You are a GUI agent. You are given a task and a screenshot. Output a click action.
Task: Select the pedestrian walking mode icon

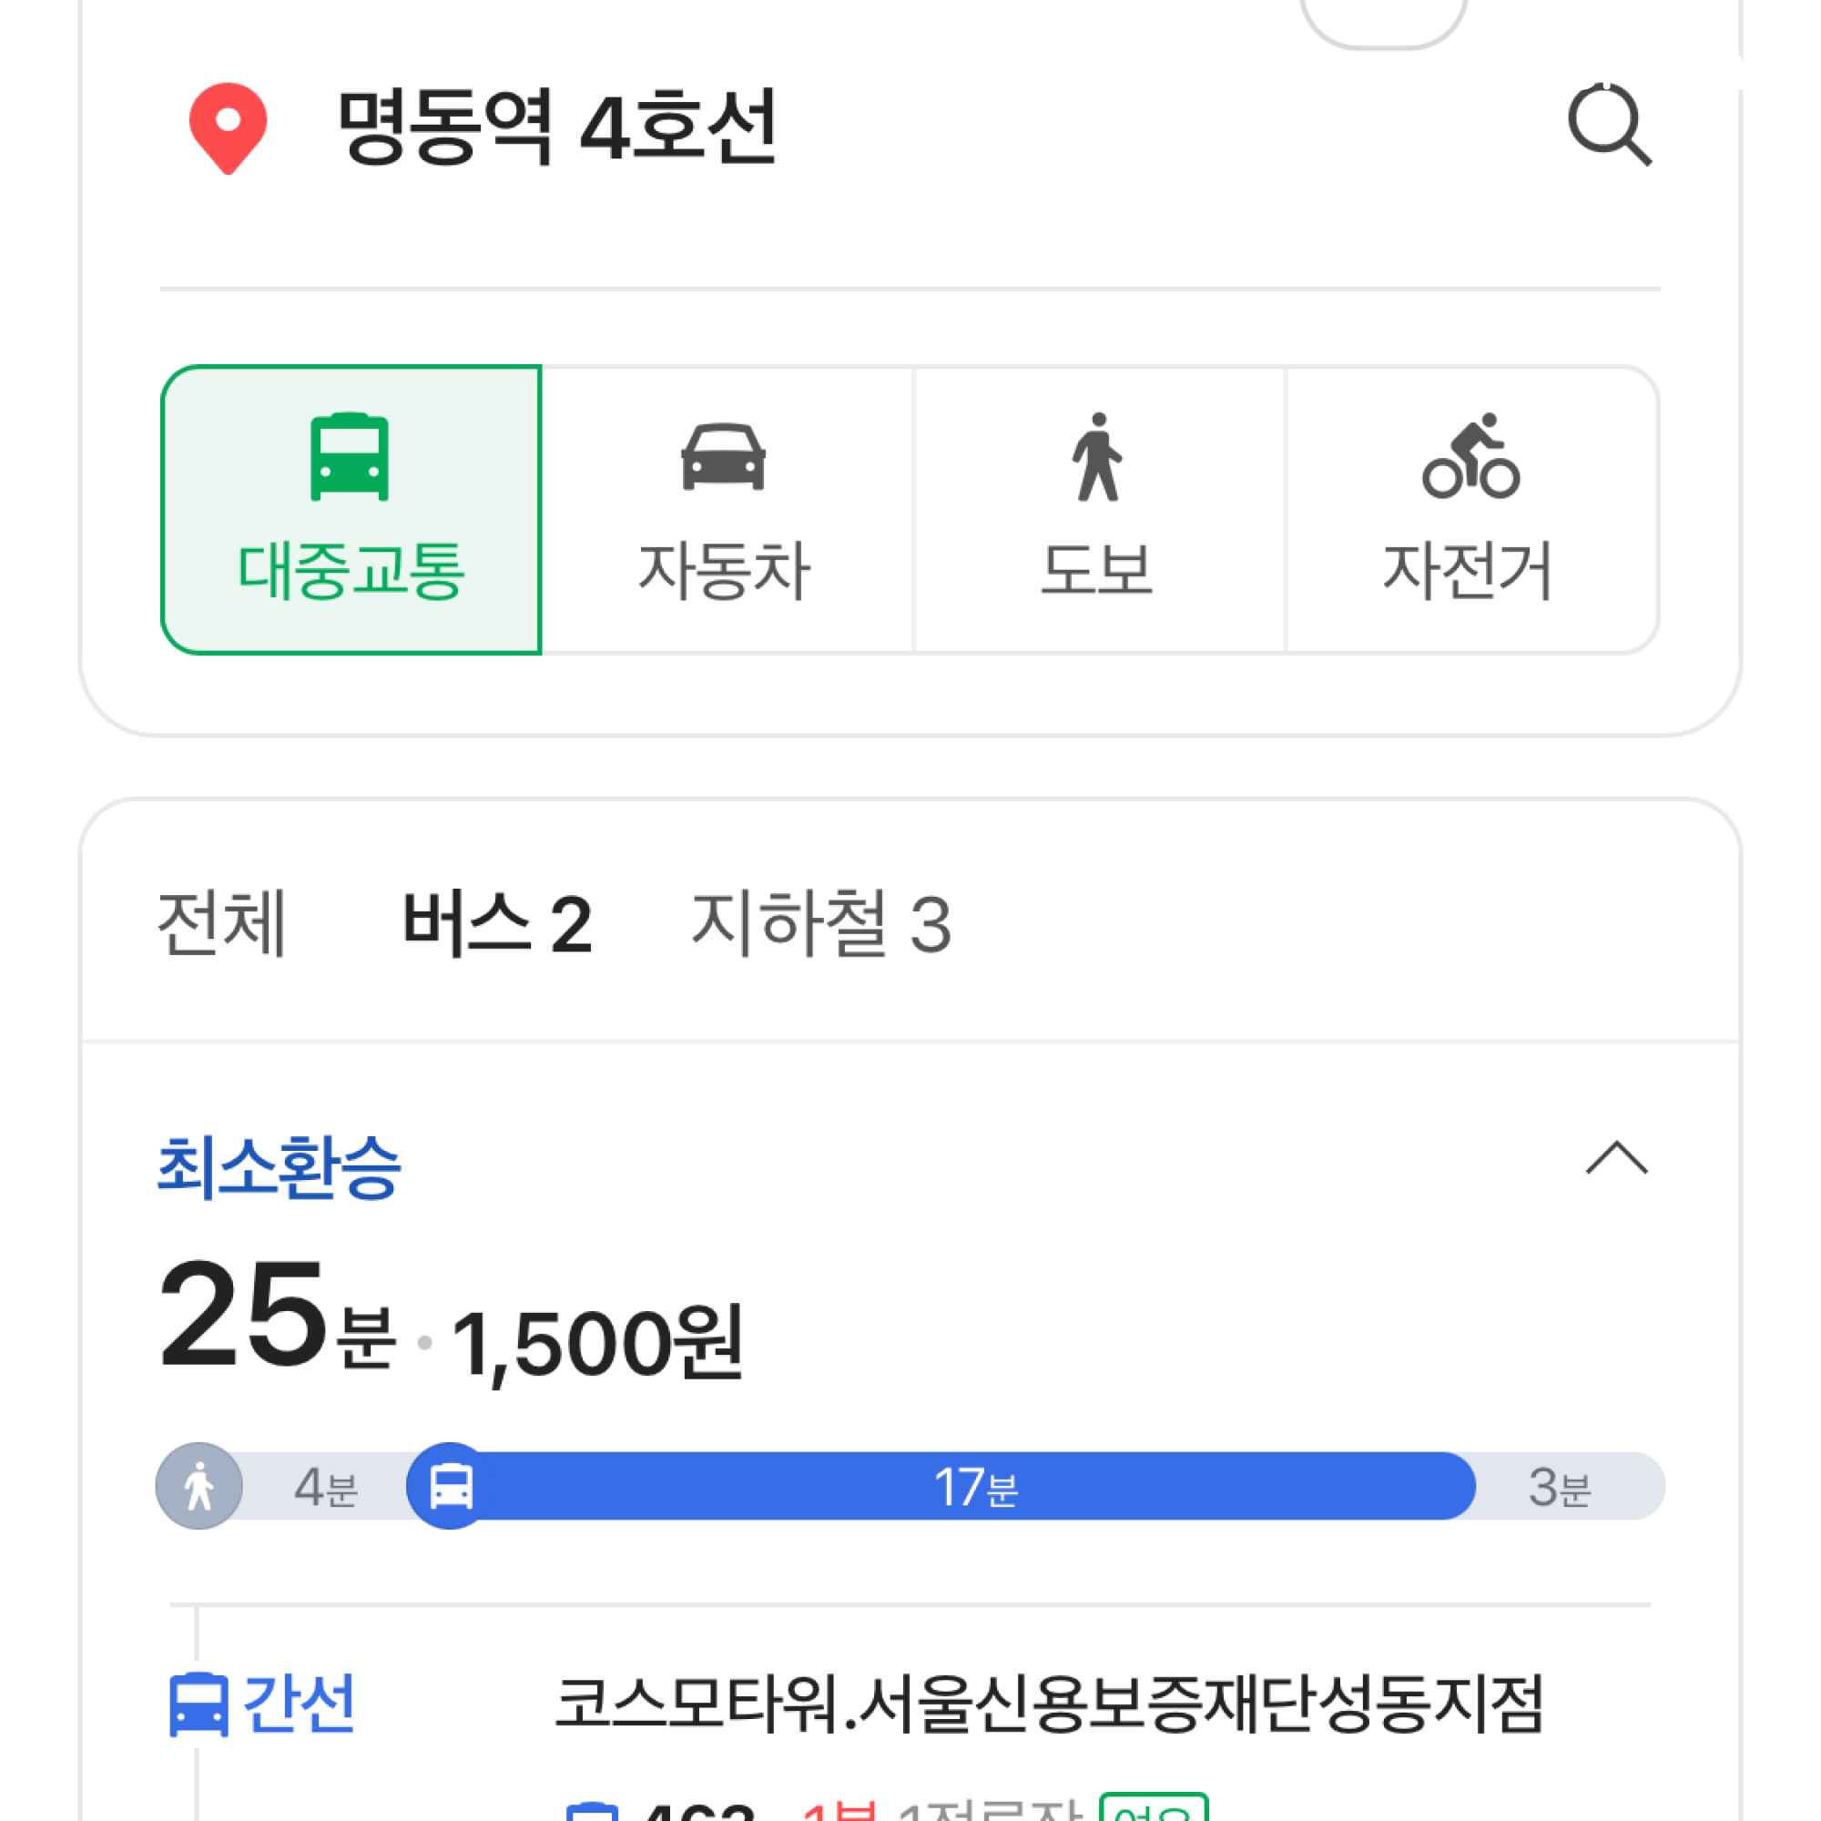[1096, 457]
